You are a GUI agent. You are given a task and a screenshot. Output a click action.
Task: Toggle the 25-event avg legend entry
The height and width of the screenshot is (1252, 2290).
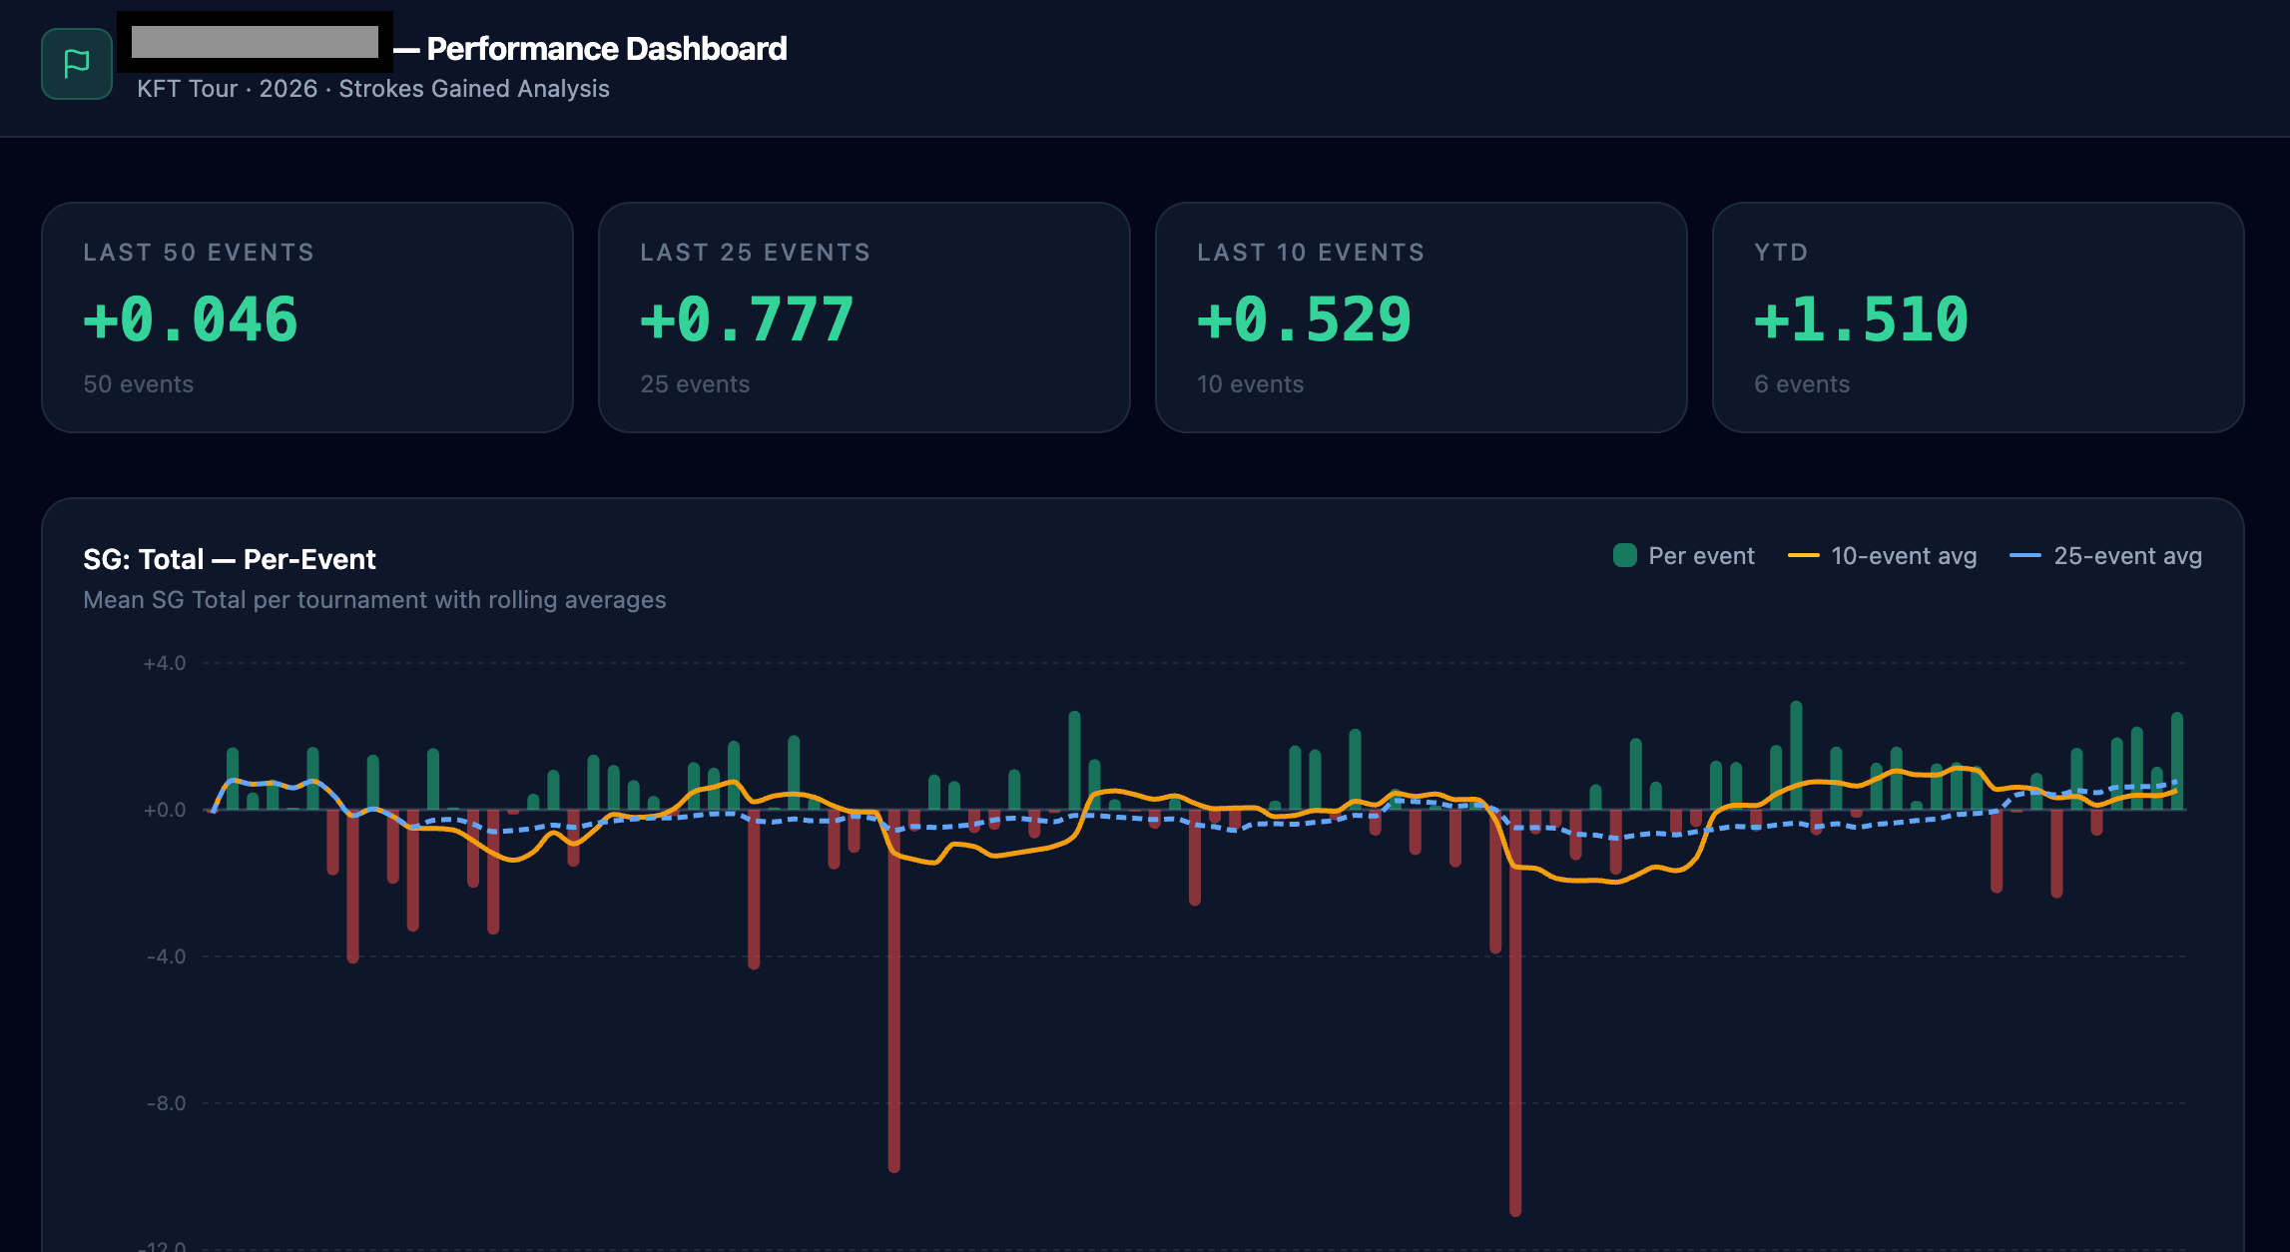2126,556
